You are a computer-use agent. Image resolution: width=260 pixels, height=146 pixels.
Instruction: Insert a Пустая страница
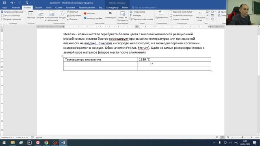click(11, 15)
